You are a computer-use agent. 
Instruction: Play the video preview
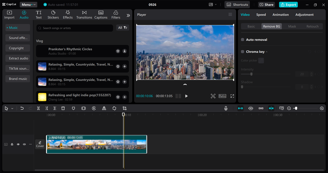pyautogui.click(x=186, y=96)
